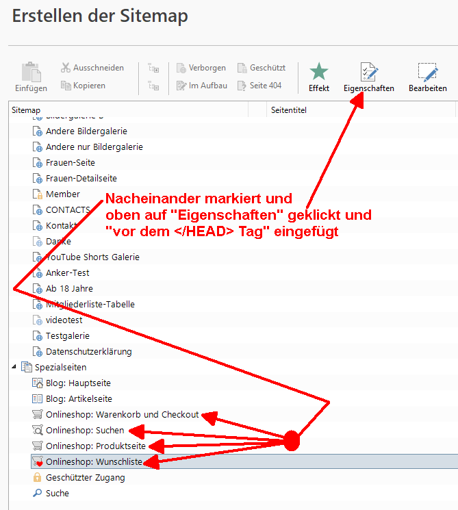Select the Blog: Hauptseite page

78,383
